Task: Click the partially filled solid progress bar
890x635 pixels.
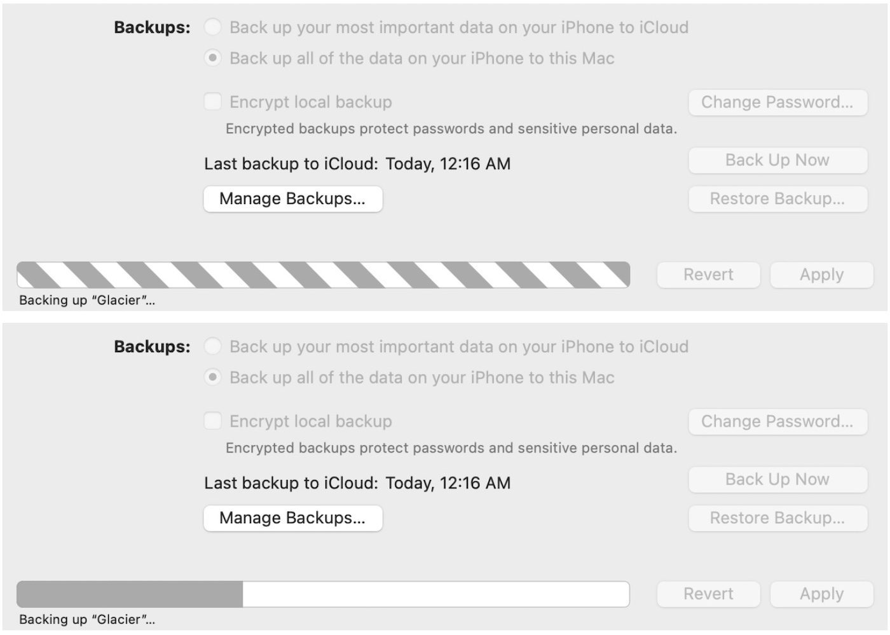Action: tap(323, 594)
